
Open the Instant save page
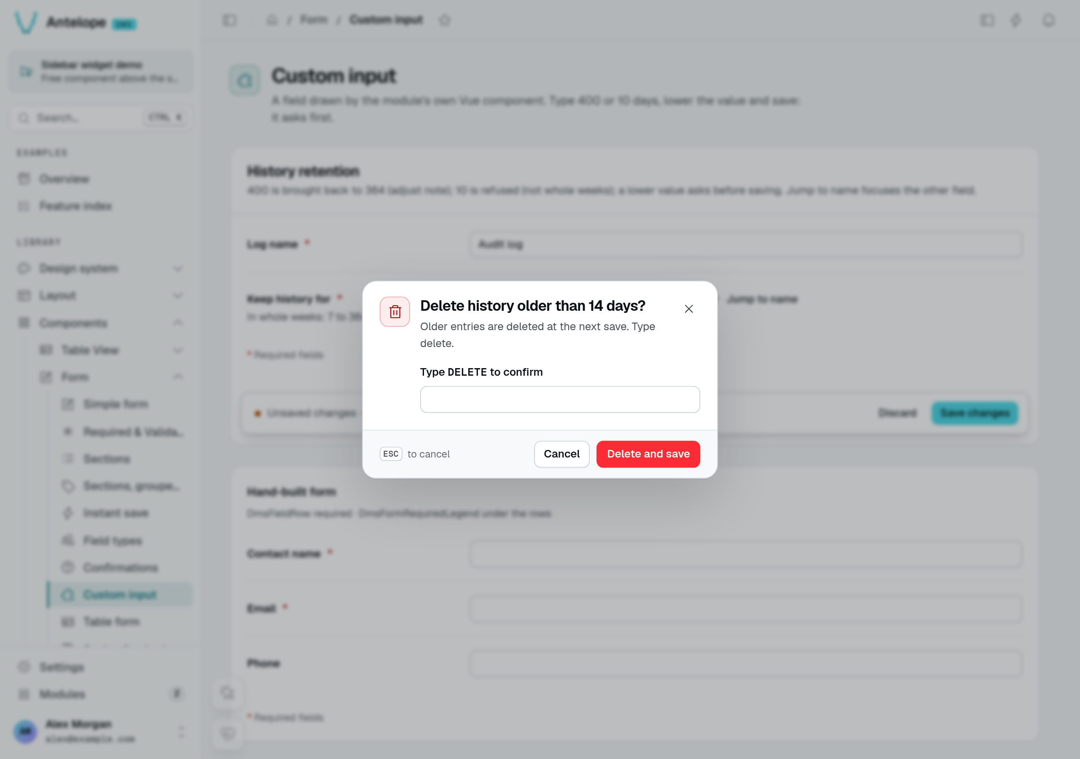click(123, 513)
